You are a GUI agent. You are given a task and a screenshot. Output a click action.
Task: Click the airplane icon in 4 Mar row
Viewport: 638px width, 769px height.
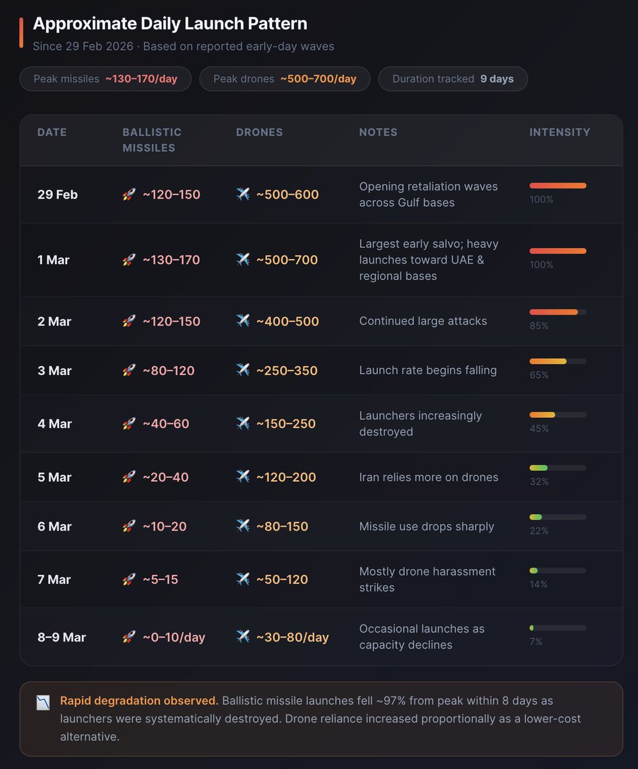(243, 424)
